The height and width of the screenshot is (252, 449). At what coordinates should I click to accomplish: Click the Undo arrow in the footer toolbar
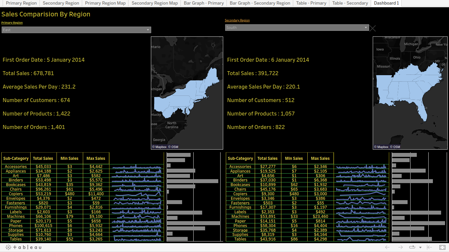(387, 247)
